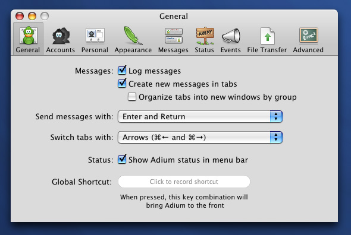Minimize the preferences window with yellow button

click(32, 16)
